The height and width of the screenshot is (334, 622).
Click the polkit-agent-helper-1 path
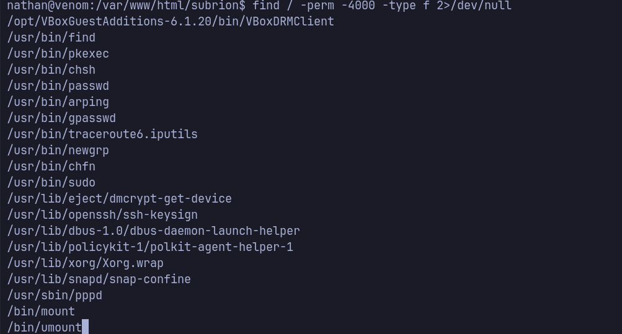point(150,247)
